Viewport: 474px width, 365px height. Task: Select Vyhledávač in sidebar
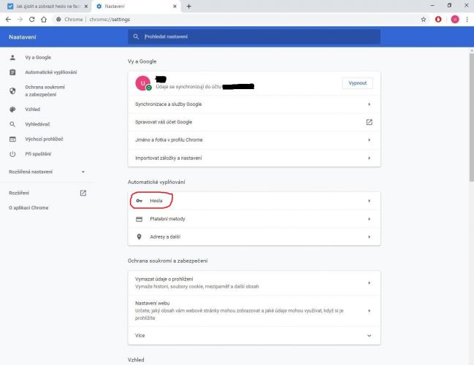(37, 124)
